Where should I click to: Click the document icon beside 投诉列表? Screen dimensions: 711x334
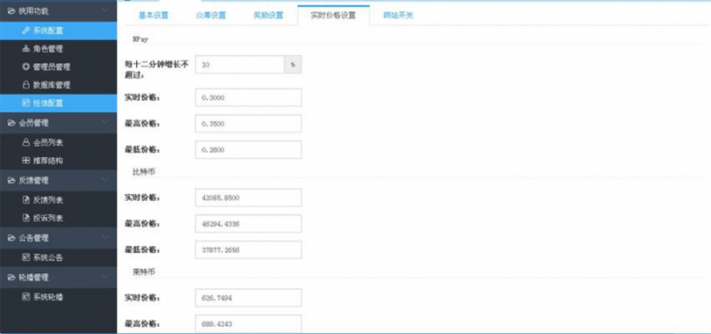(26, 219)
